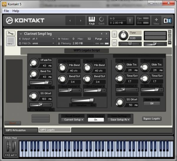Open the View plus menu
177x161 pixels.
tap(156, 20)
